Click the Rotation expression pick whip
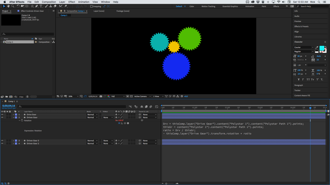330x185 pixels. point(125,123)
